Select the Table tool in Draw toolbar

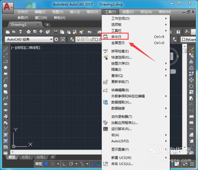pos(5,153)
